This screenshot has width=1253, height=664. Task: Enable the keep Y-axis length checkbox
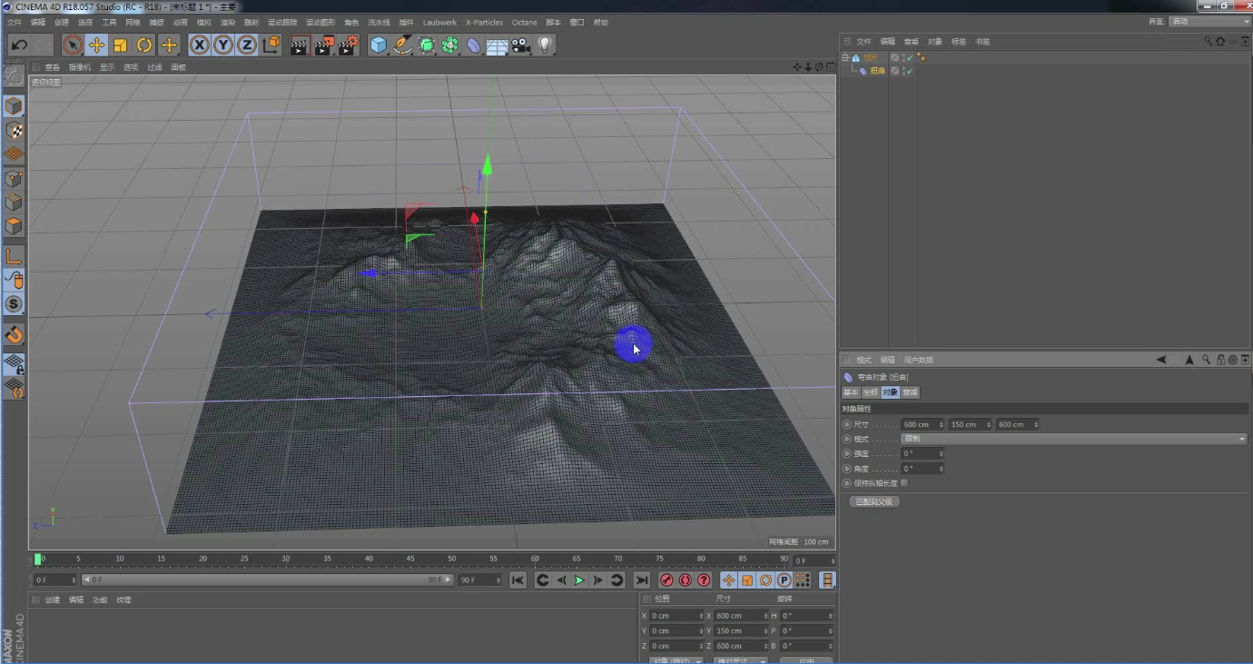pyautogui.click(x=904, y=483)
